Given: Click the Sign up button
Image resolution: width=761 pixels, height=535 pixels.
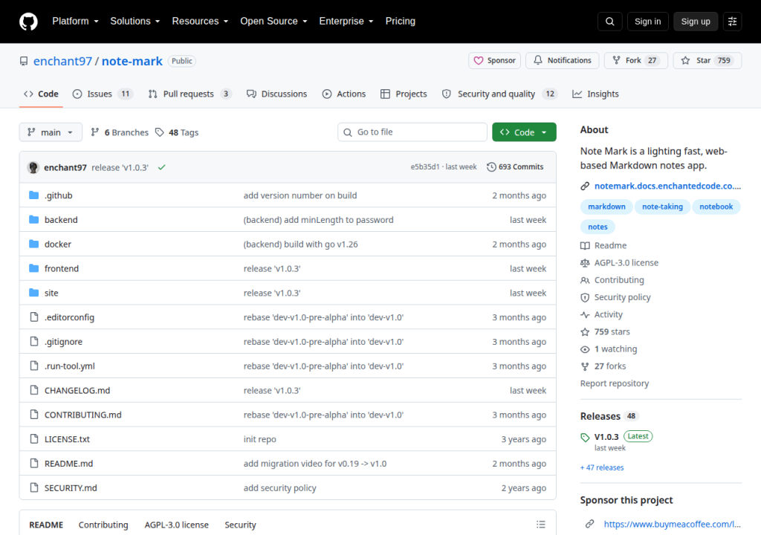Looking at the screenshot, I should (696, 22).
